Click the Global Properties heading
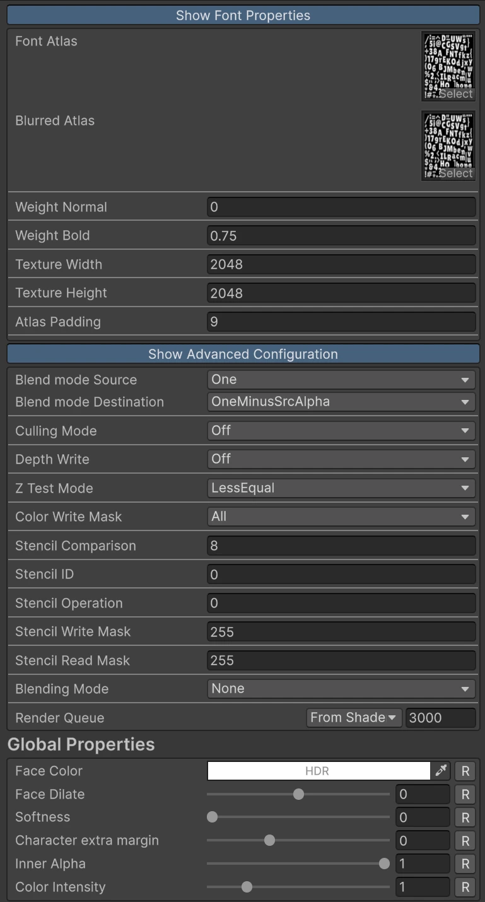Screen dimensions: 485x902 (x=81, y=744)
